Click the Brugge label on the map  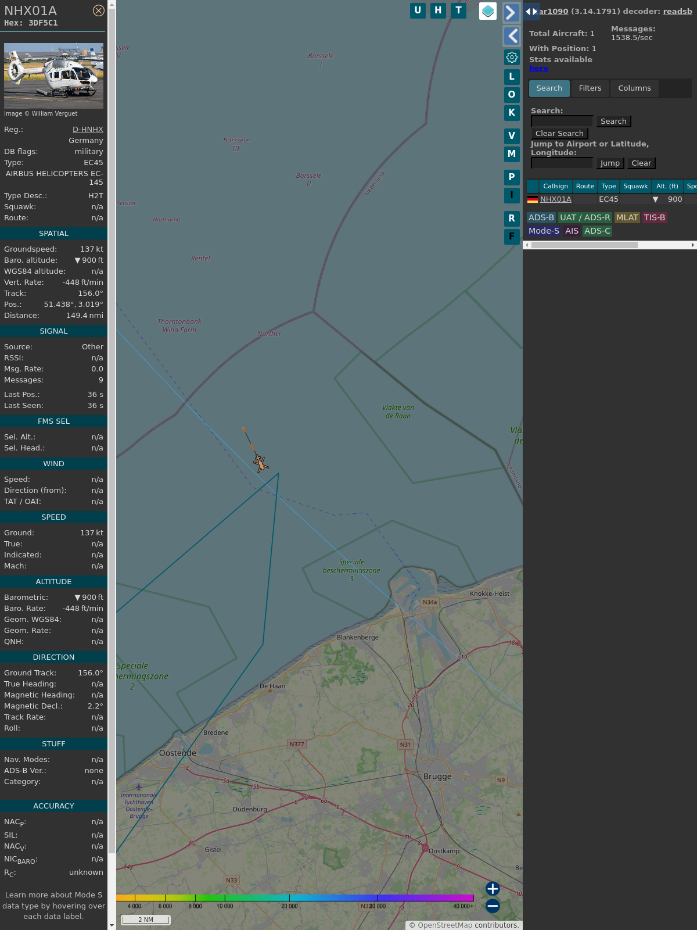437,777
